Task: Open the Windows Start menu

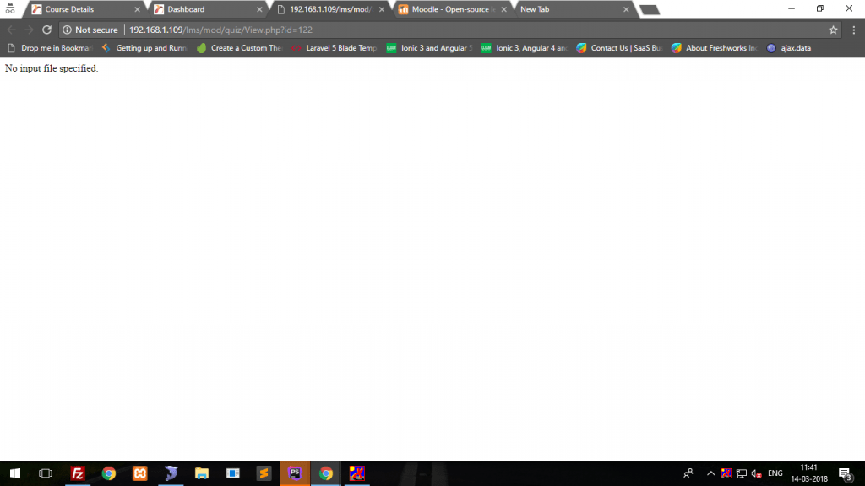Action: [x=15, y=473]
